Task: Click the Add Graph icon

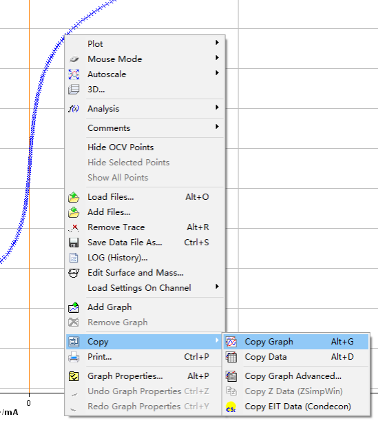Action: click(x=74, y=307)
